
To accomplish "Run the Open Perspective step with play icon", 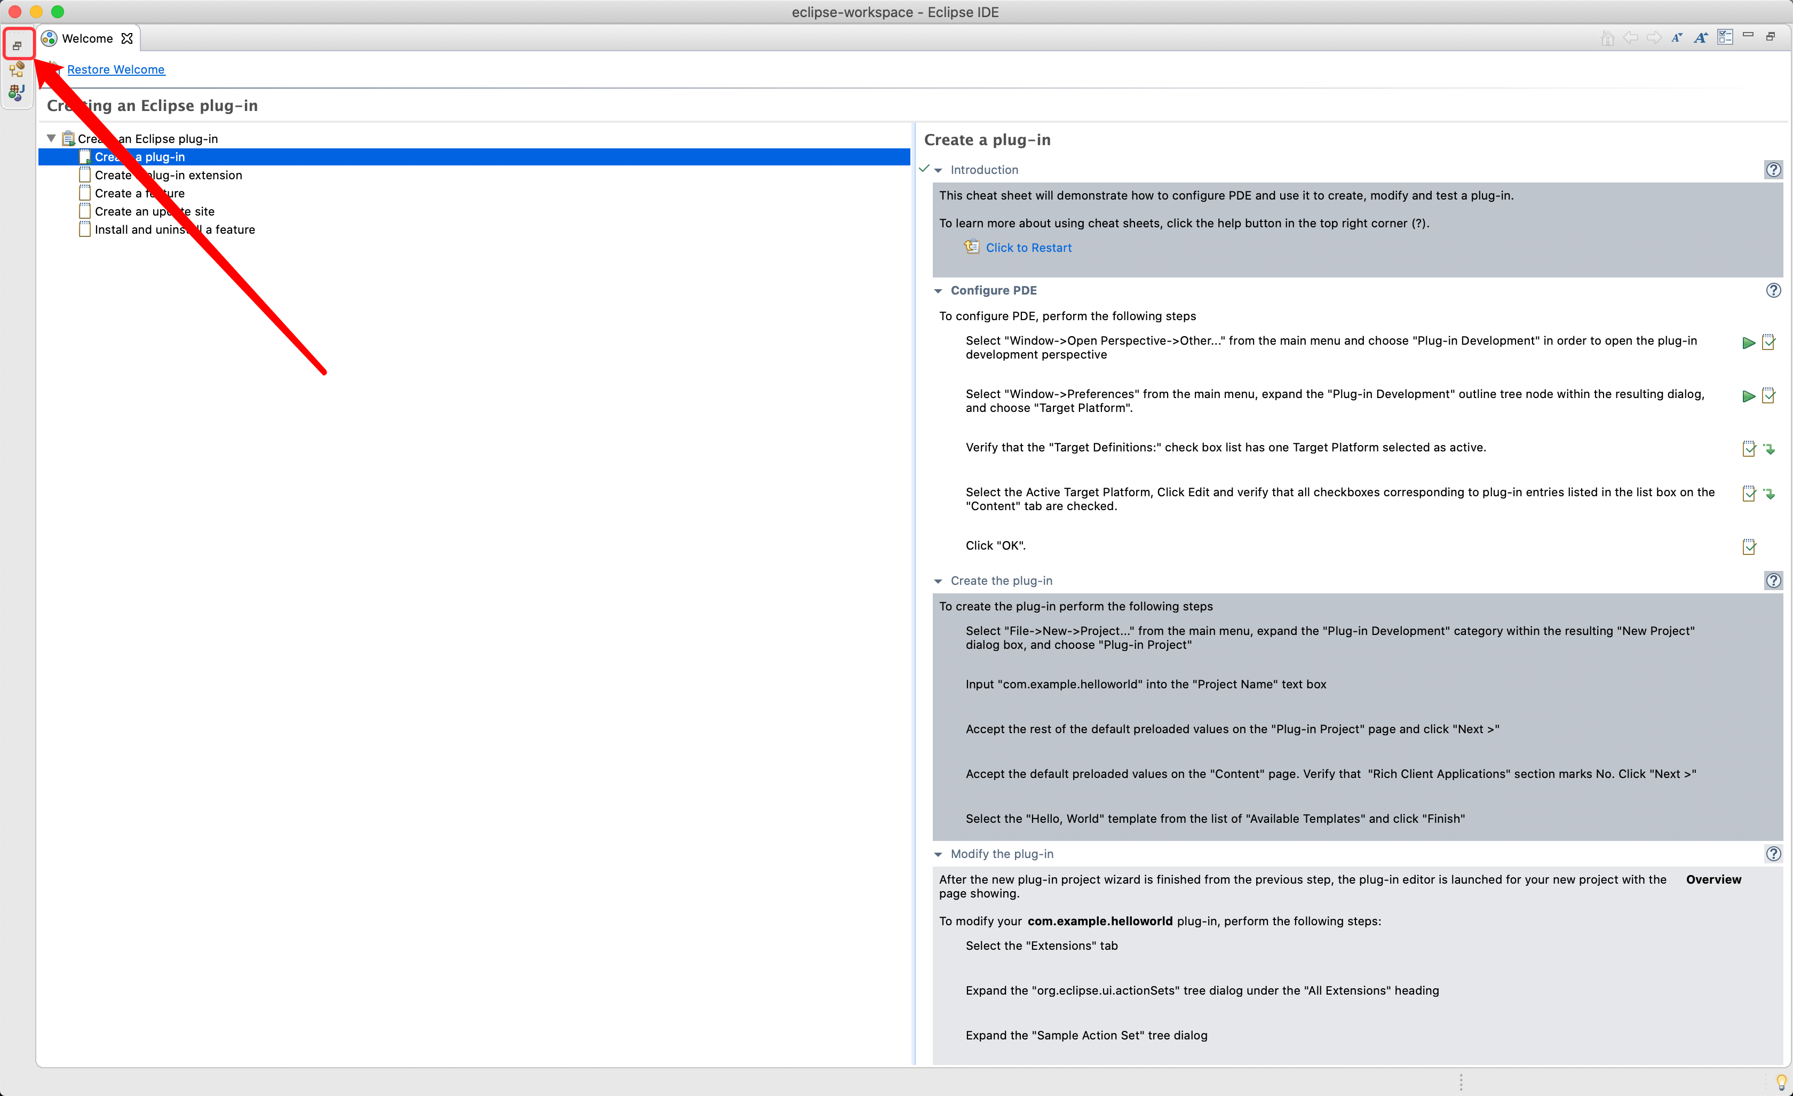I will pos(1749,343).
